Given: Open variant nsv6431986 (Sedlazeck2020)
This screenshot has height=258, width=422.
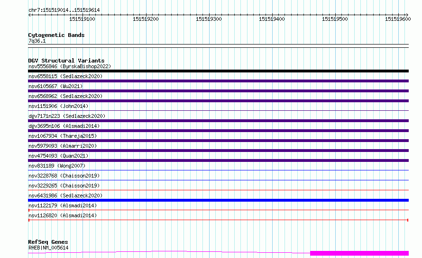Looking at the screenshot, I should 65,196.
